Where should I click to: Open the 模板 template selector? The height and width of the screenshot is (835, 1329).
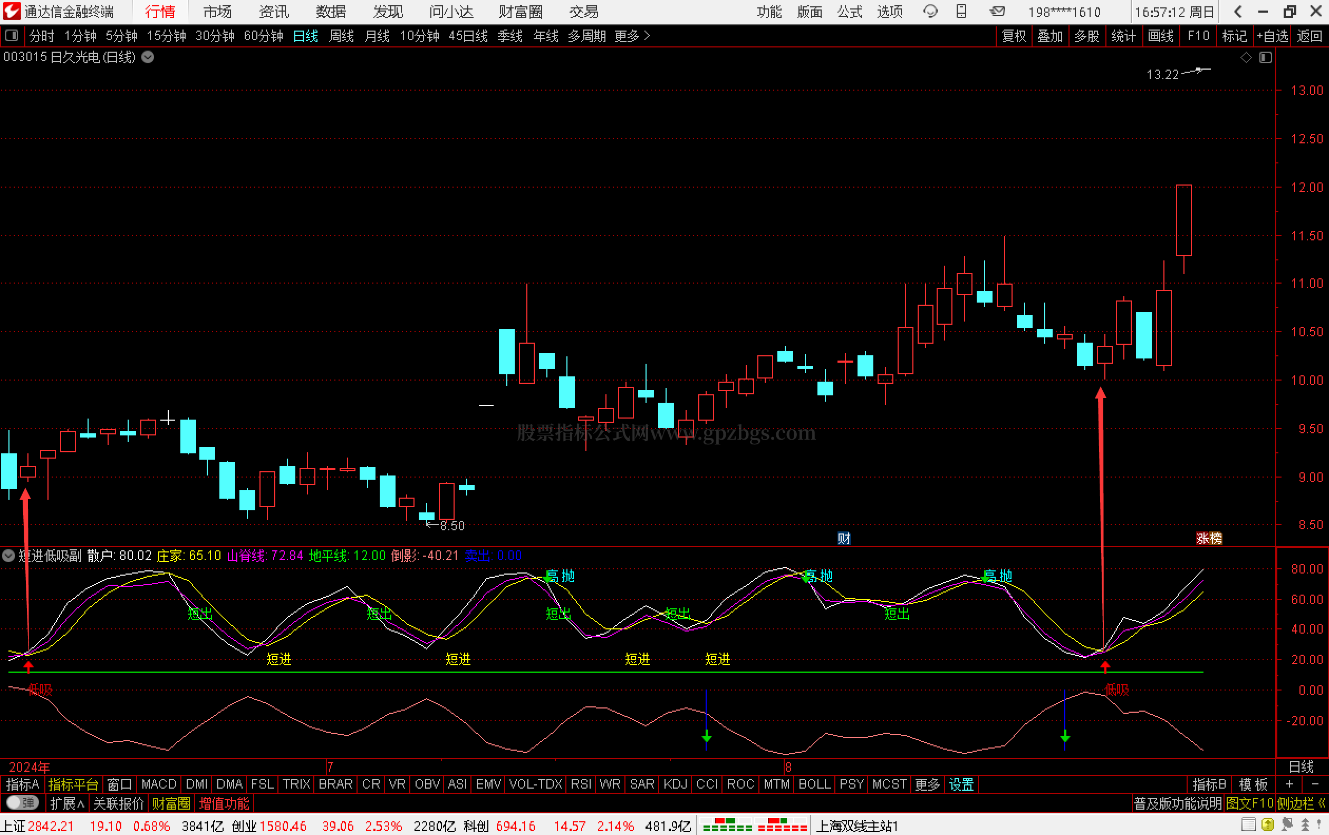(1253, 784)
